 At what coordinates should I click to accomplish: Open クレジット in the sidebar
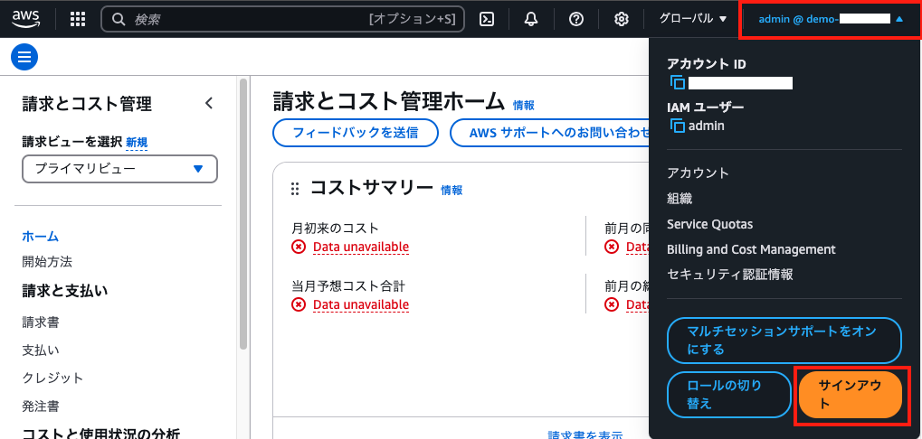pyautogui.click(x=52, y=378)
